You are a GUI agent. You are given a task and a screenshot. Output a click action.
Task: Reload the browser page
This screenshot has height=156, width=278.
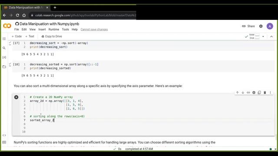coord(17,15)
